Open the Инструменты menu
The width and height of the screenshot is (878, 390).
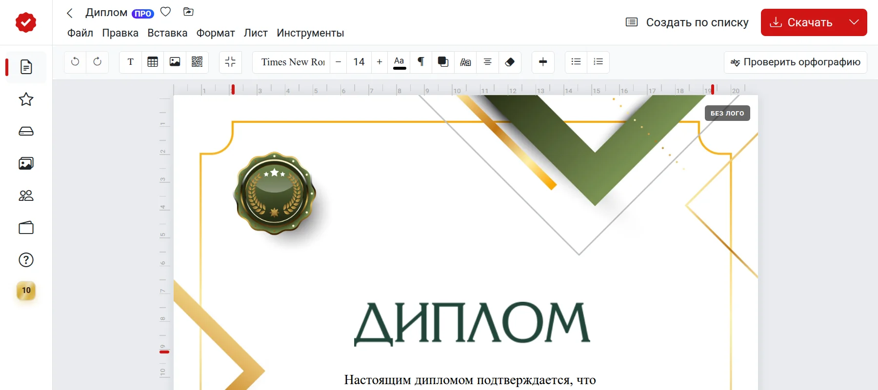coord(310,33)
